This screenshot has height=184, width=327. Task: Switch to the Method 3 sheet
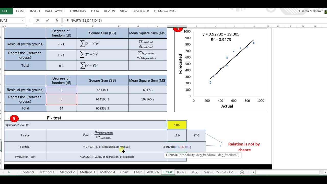tap(87, 172)
